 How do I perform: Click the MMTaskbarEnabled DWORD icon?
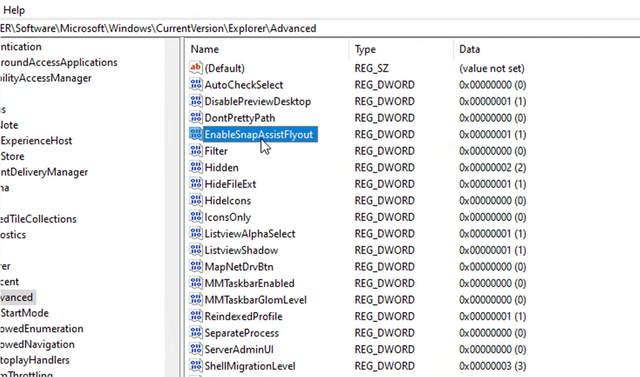[x=196, y=283]
